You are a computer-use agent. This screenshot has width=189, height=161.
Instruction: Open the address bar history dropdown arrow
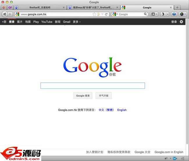102,14
